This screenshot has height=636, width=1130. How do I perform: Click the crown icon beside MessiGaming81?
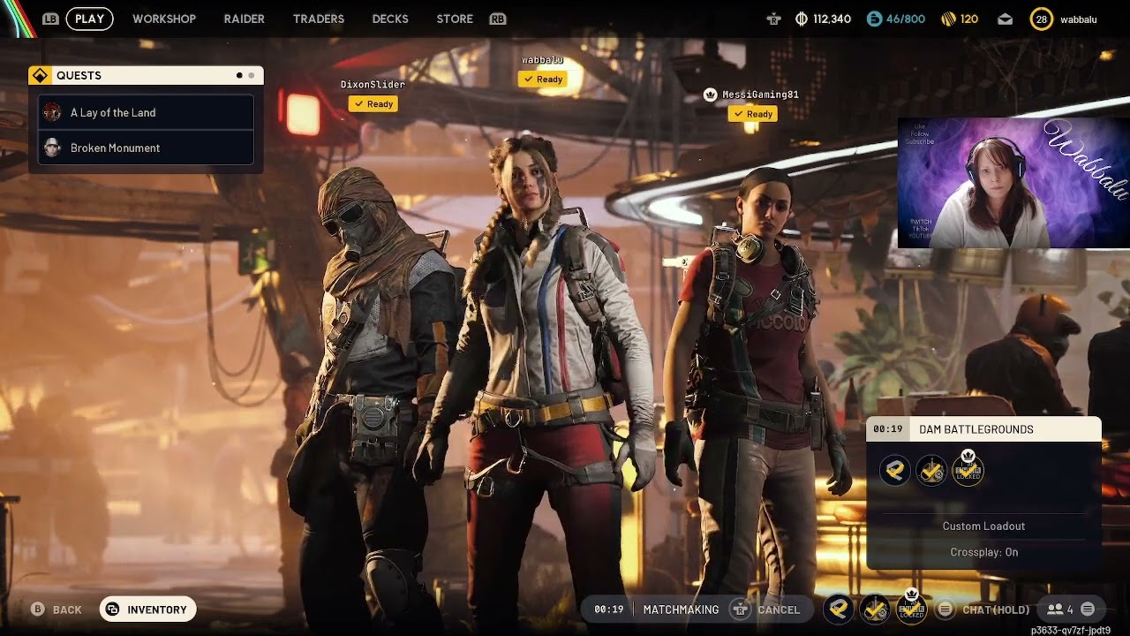tap(711, 95)
